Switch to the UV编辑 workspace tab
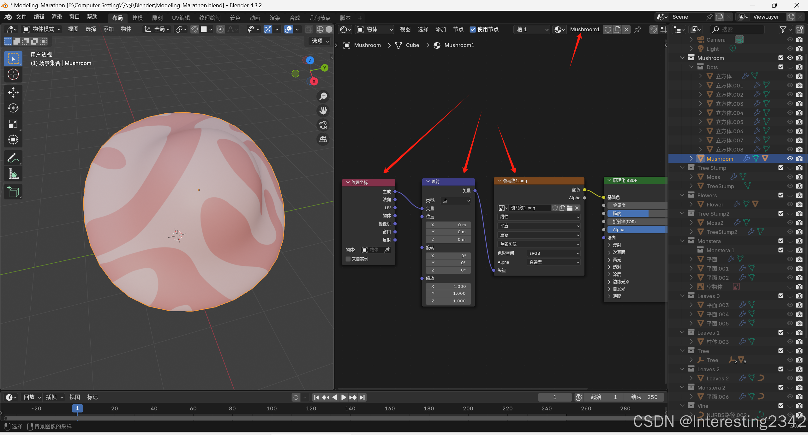Screen dimensions: 808x435 click(x=181, y=18)
